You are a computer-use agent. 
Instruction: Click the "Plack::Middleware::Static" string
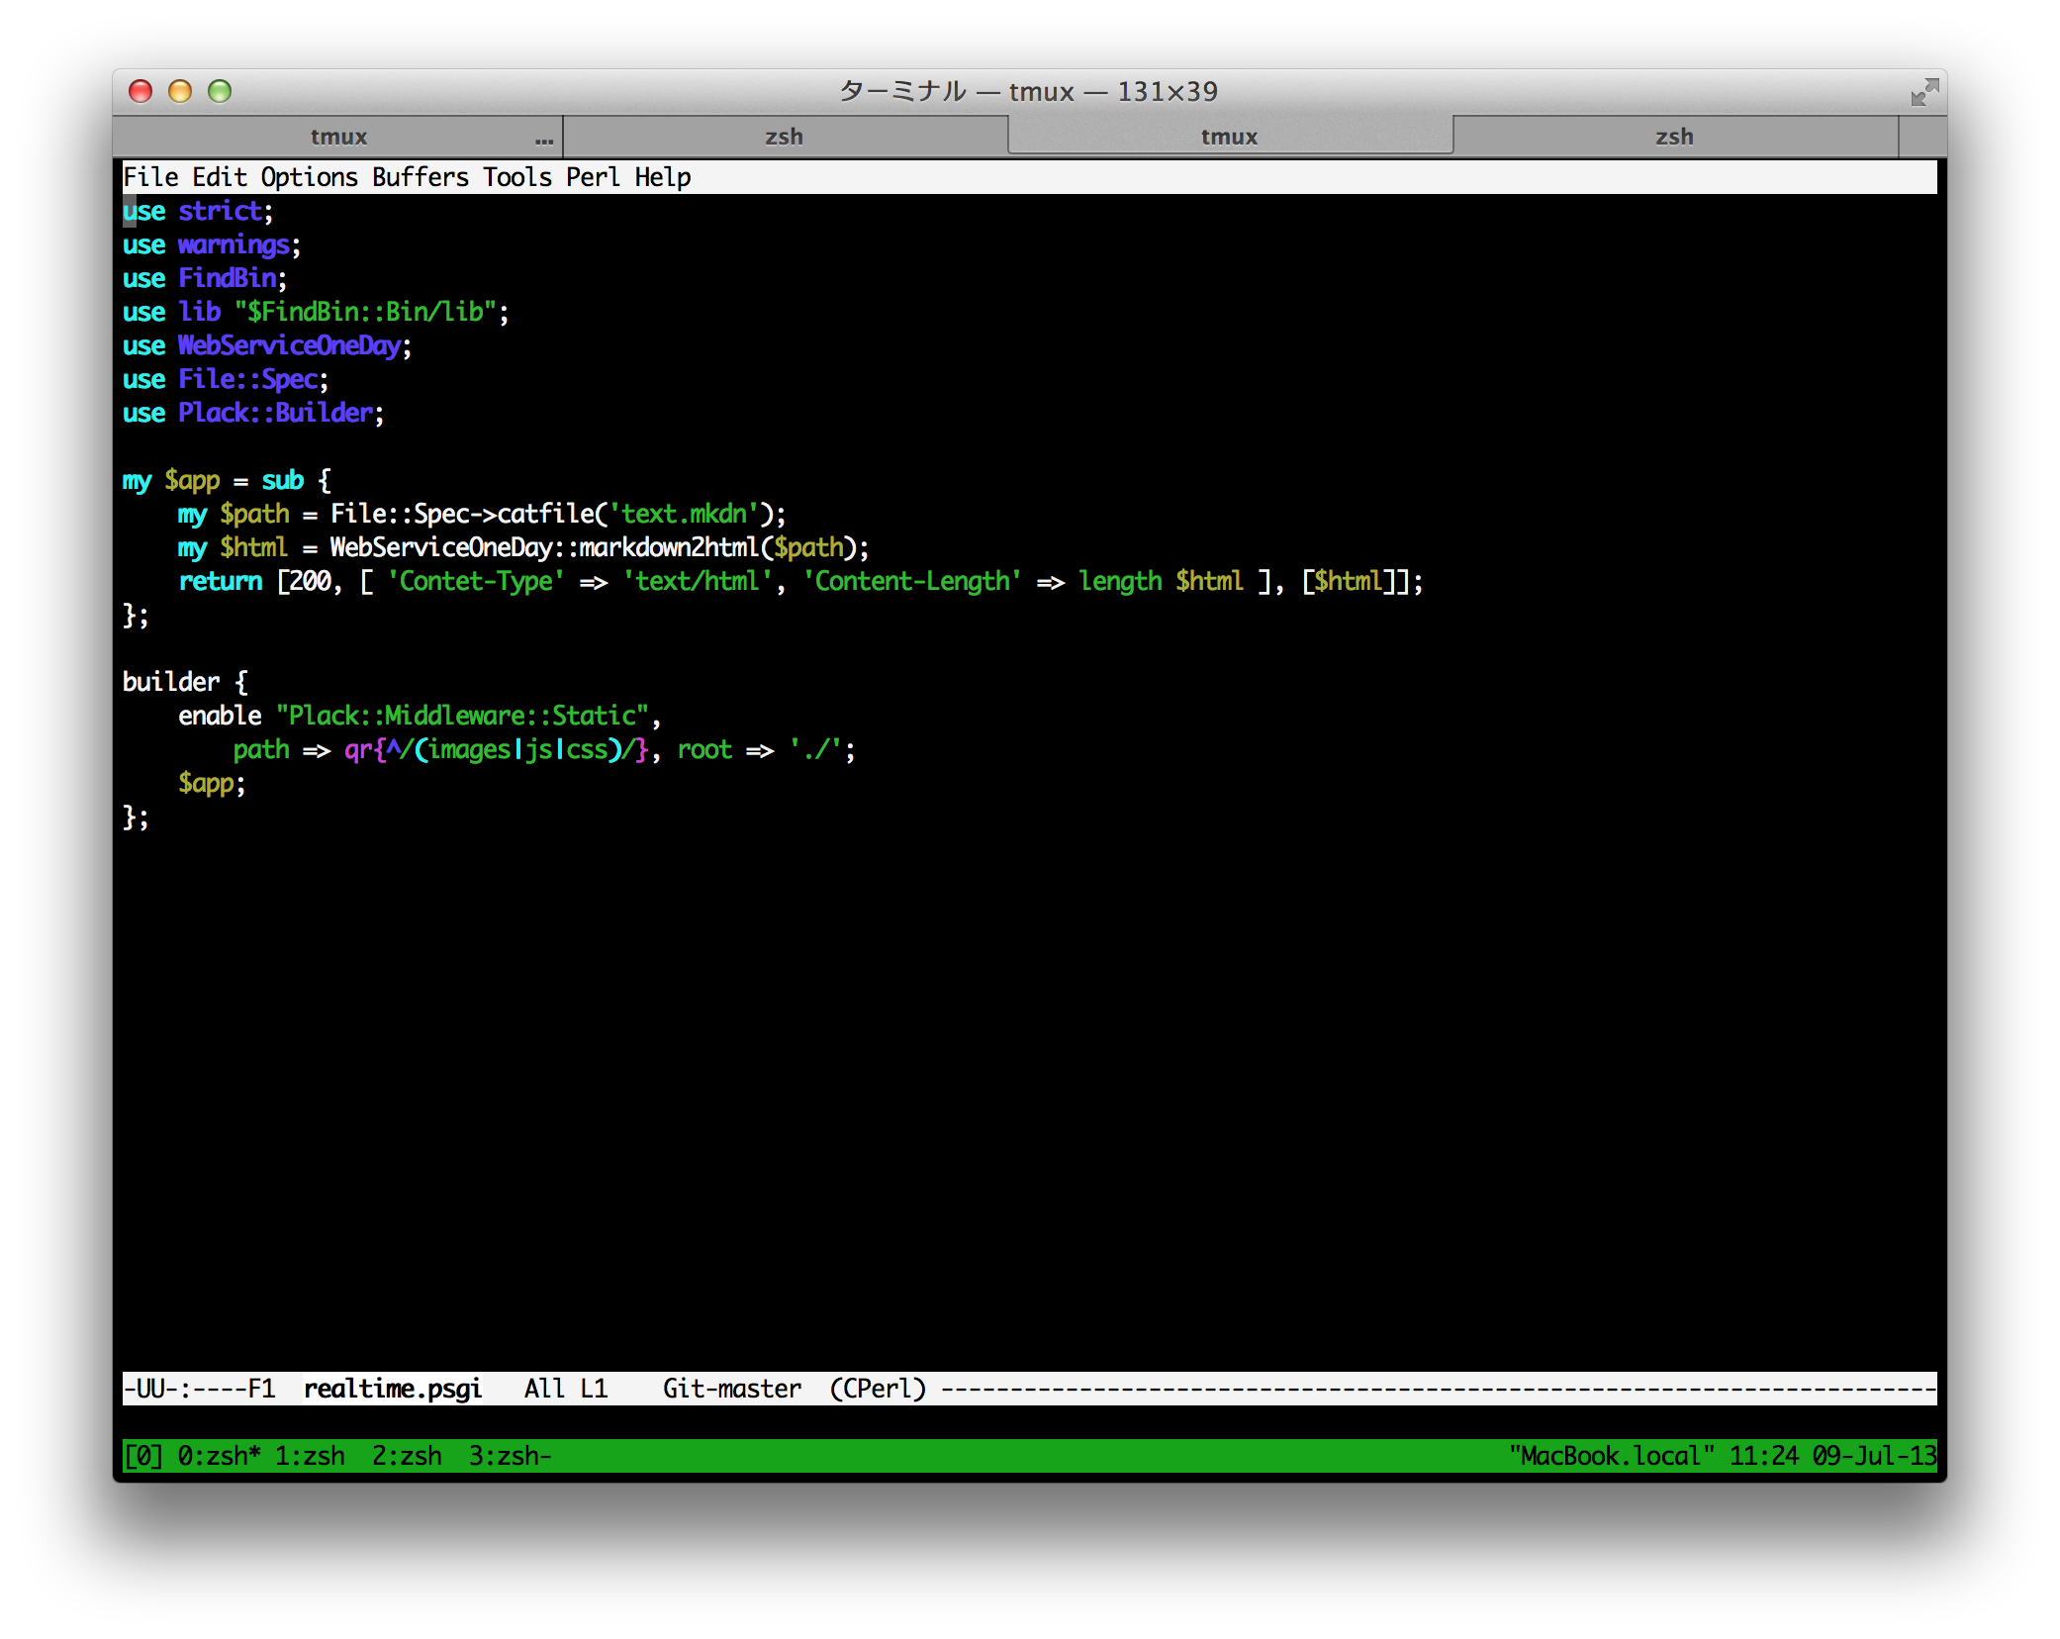click(462, 716)
